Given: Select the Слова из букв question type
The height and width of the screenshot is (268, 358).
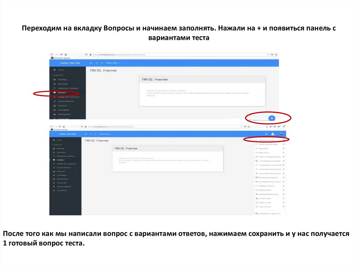Looking at the screenshot, I should [x=270, y=198].
